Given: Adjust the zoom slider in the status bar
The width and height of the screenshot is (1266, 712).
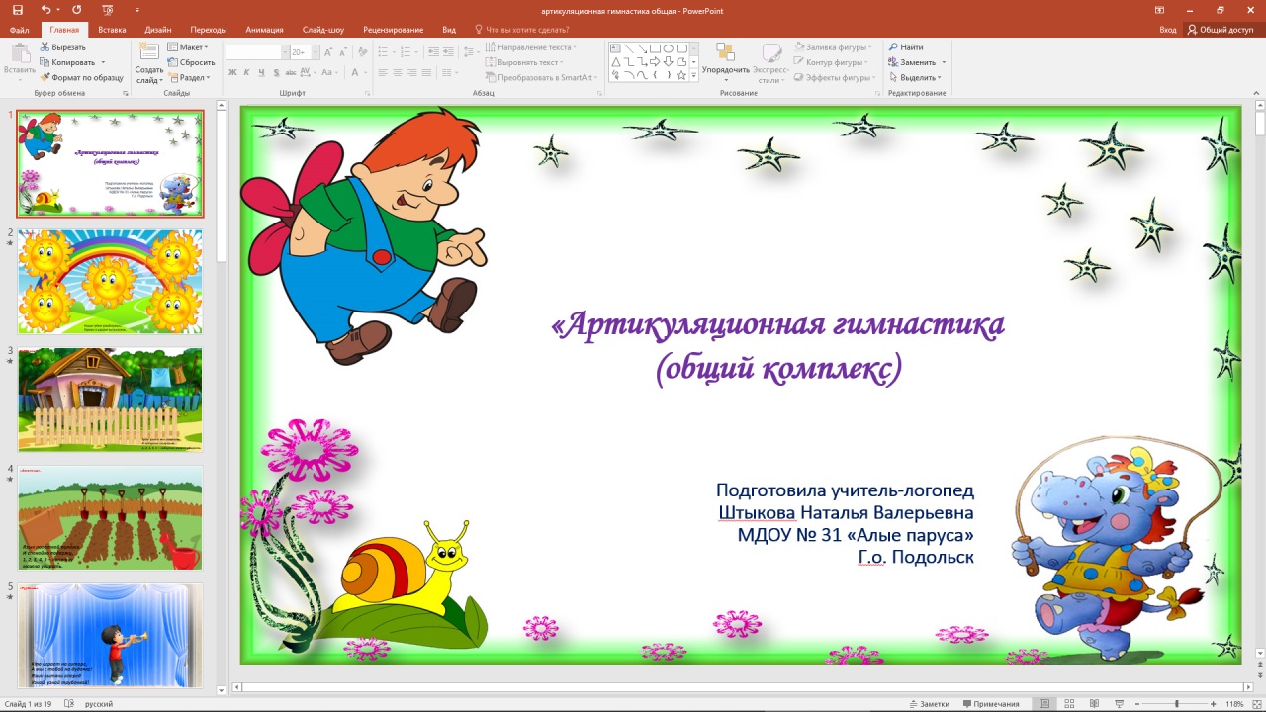Looking at the screenshot, I should click(1177, 703).
